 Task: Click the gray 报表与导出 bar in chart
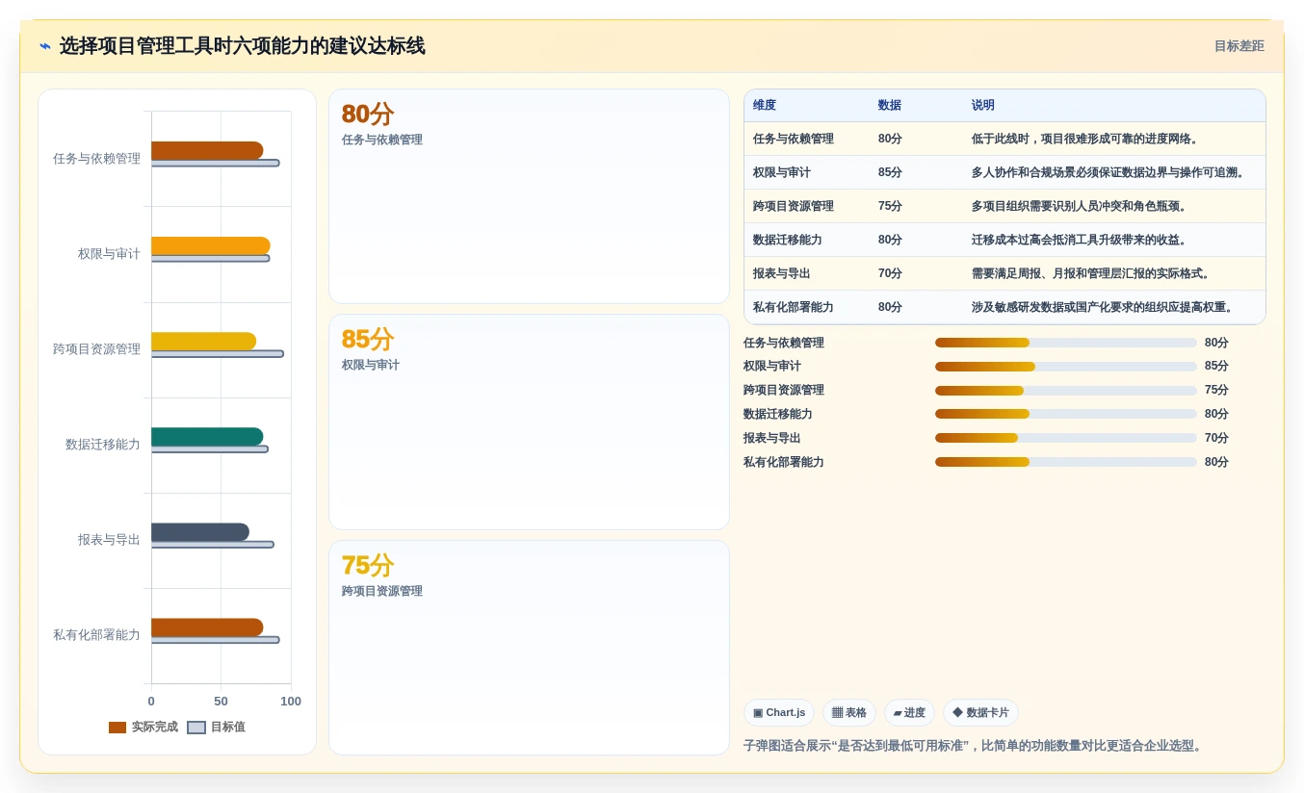coord(200,532)
